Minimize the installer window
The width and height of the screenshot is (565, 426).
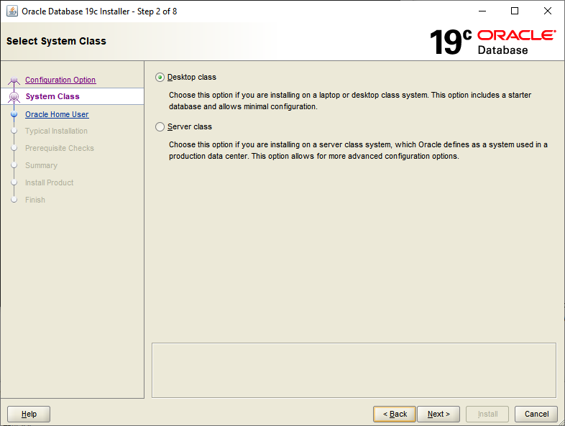[x=482, y=11]
